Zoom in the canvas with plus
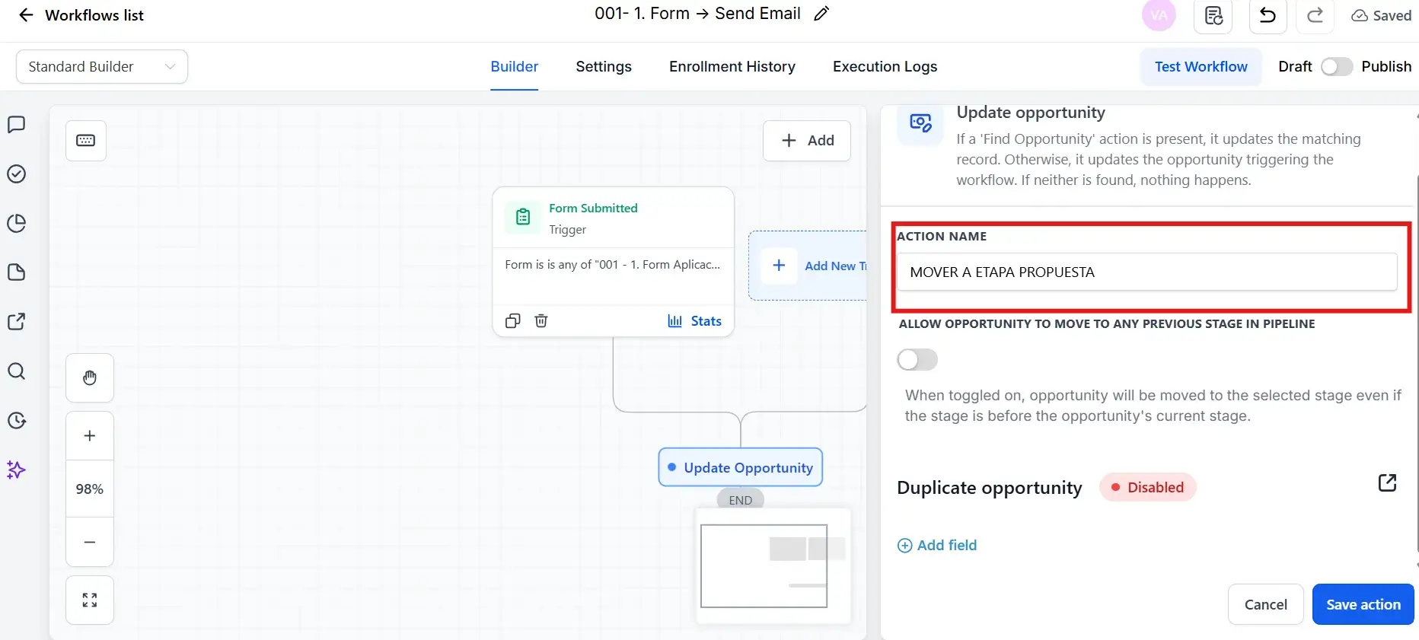Screen dimensions: 1419x640 90,436
